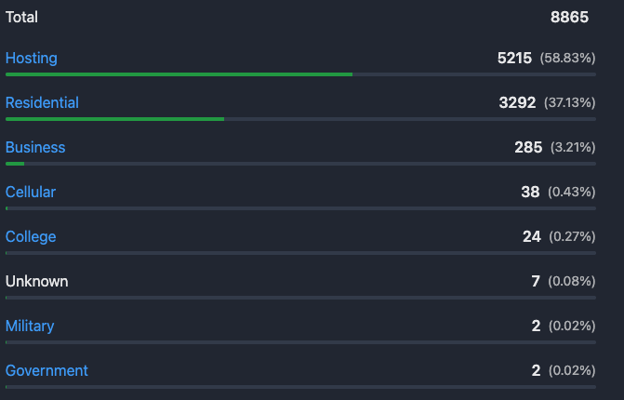Click the Business progress bar
624x400 pixels.
point(15,163)
